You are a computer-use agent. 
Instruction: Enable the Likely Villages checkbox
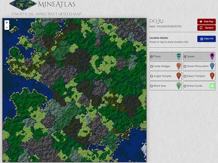(152, 66)
